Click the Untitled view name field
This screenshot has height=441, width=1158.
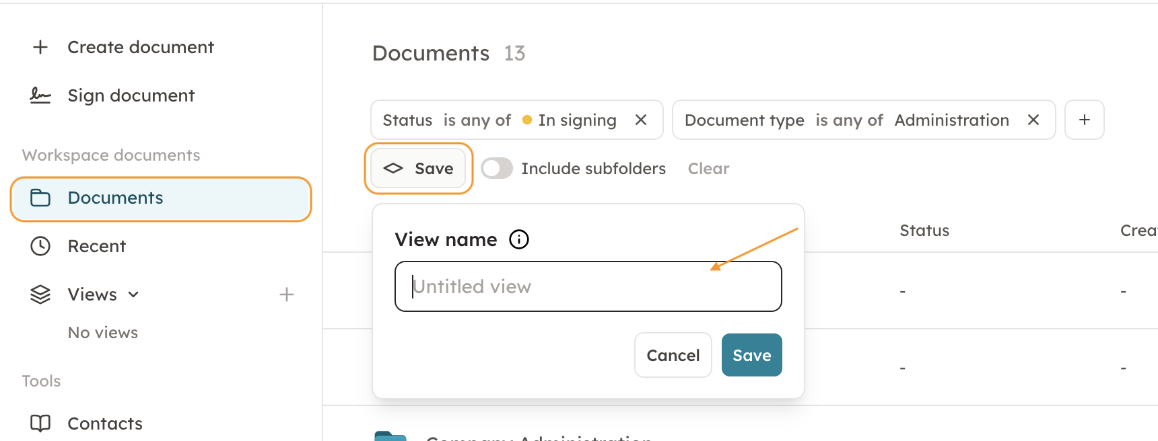point(588,286)
